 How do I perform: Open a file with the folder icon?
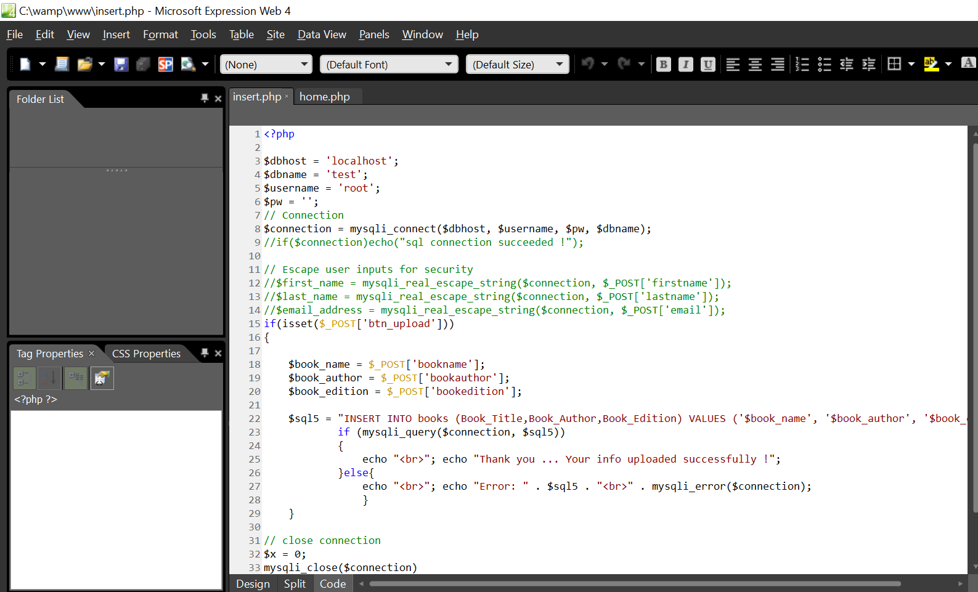(84, 64)
